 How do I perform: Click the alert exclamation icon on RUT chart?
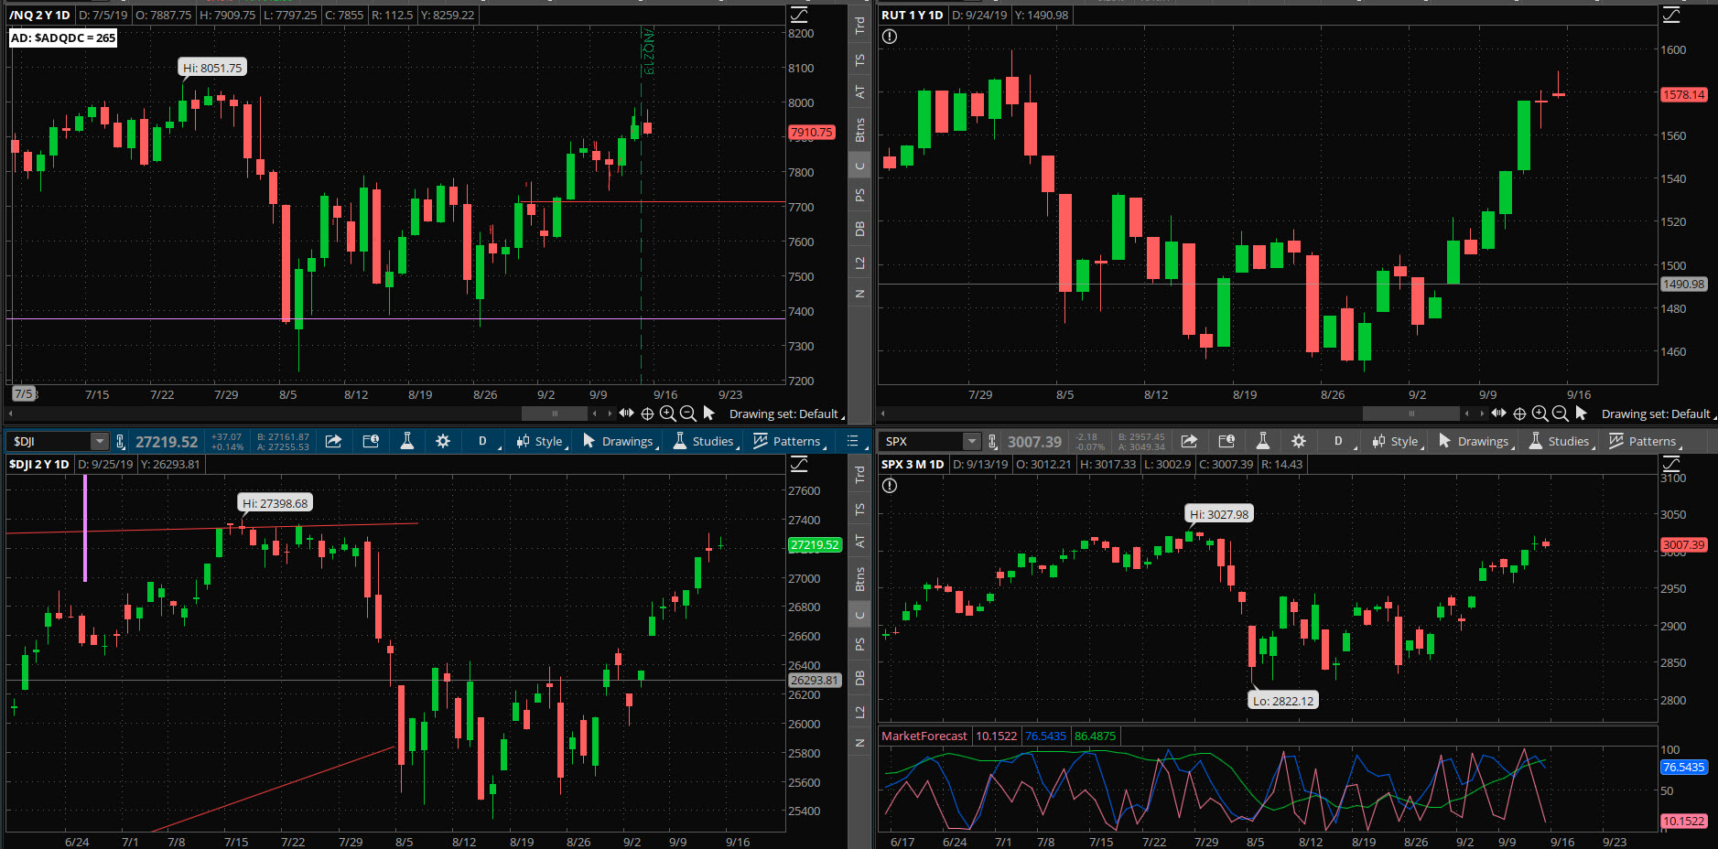point(890,37)
